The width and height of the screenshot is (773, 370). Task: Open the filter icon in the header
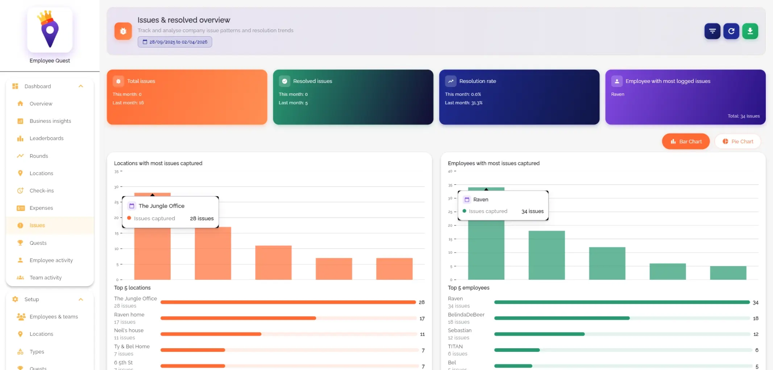[x=712, y=31]
